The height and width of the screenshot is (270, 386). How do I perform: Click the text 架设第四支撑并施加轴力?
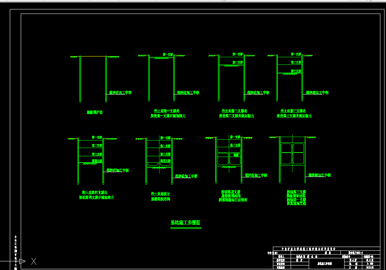click(x=96, y=197)
